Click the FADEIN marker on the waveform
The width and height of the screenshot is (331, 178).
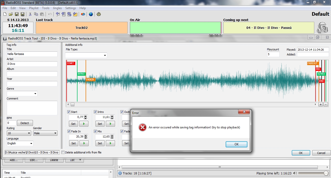pyautogui.click(x=90, y=80)
